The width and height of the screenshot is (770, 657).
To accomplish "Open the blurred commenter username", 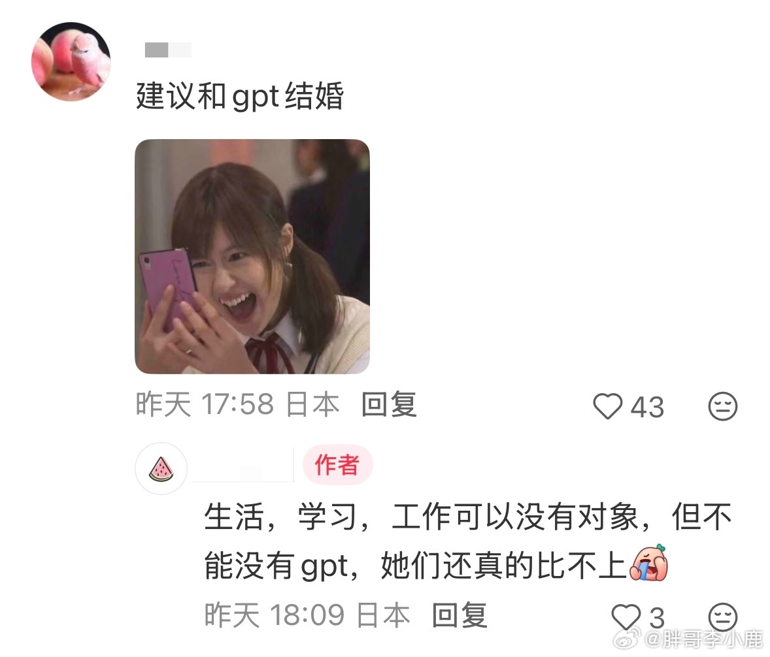I will point(168,50).
